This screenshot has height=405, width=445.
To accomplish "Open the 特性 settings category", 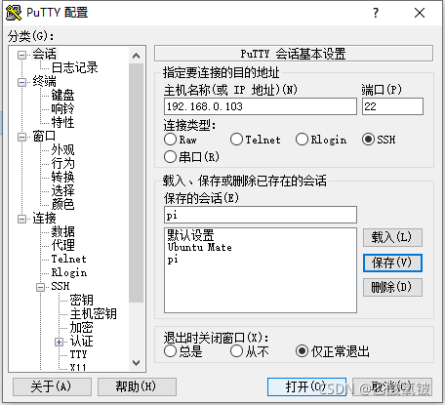I will (62, 122).
